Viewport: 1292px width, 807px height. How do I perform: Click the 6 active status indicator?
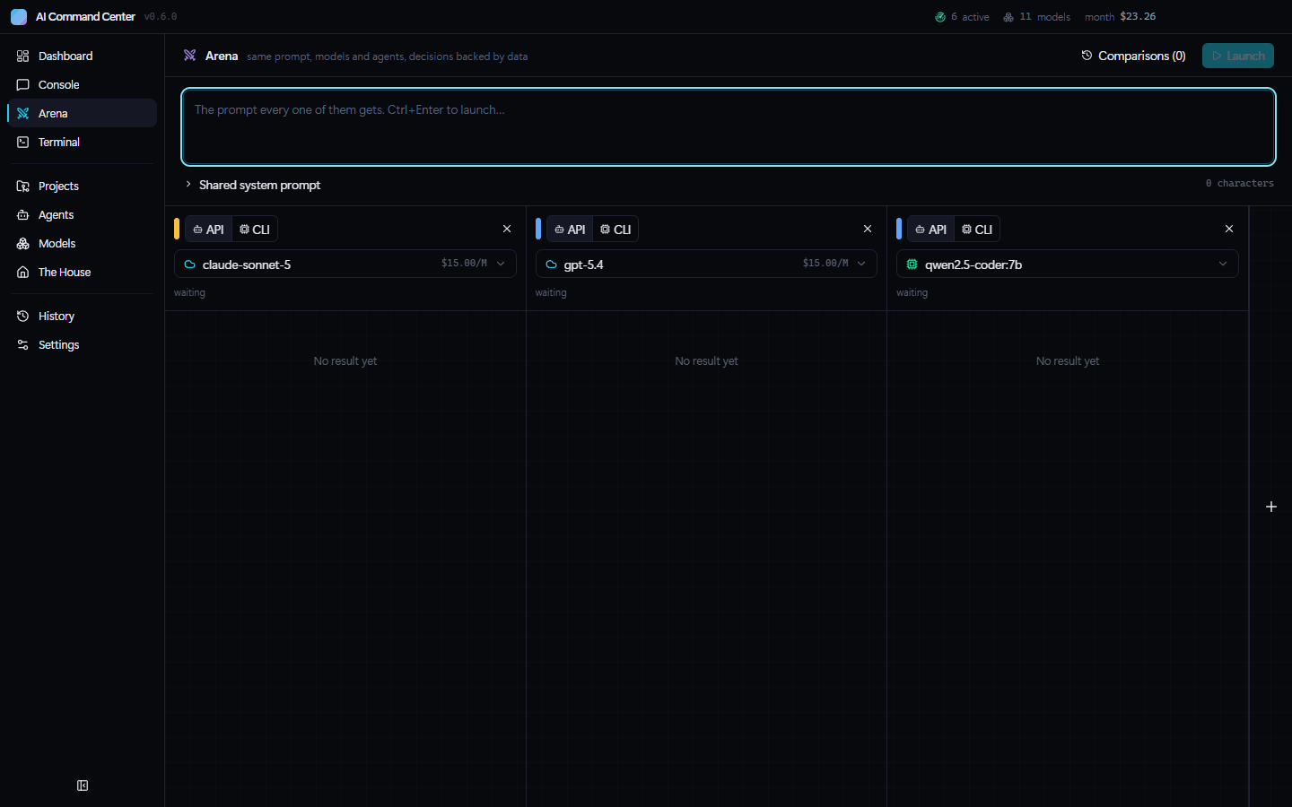[962, 17]
